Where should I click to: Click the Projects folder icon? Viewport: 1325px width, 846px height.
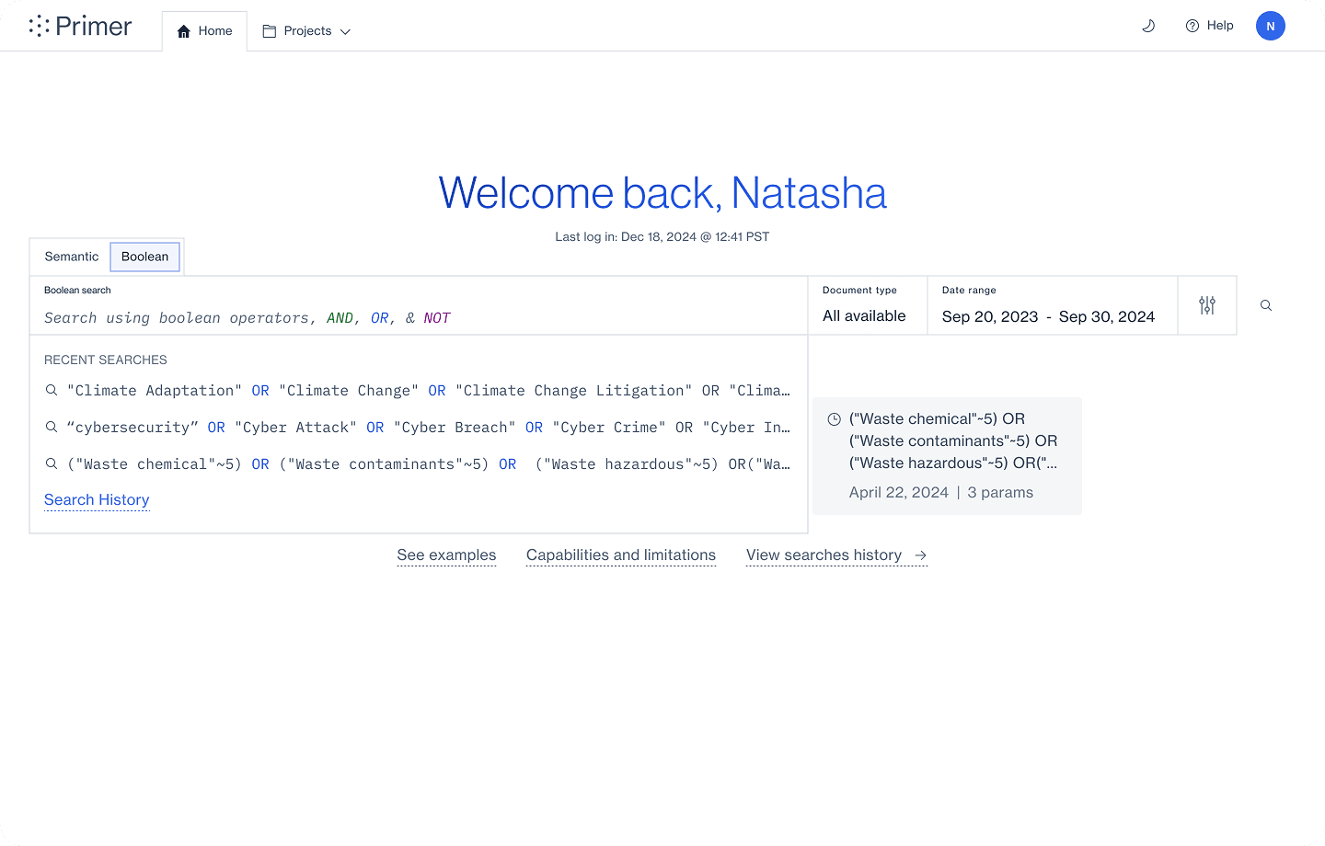[270, 31]
